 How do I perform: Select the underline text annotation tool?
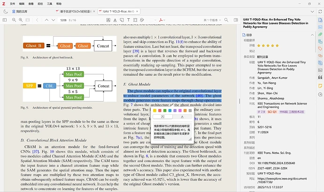pos(115,20)
